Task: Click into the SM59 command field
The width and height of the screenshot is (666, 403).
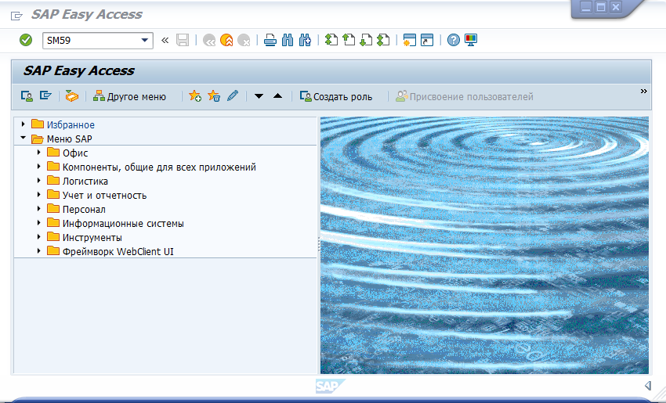Action: click(90, 40)
